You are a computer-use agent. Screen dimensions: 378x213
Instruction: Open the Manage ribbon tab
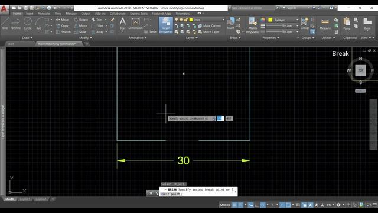click(x=71, y=14)
